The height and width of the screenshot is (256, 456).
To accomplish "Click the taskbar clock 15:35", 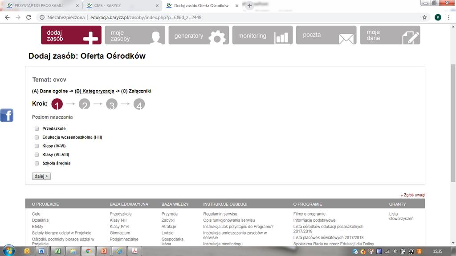I will [437, 252].
